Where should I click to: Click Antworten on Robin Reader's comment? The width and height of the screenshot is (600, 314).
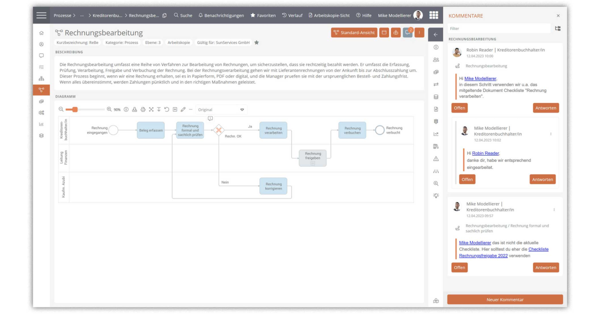click(x=545, y=108)
